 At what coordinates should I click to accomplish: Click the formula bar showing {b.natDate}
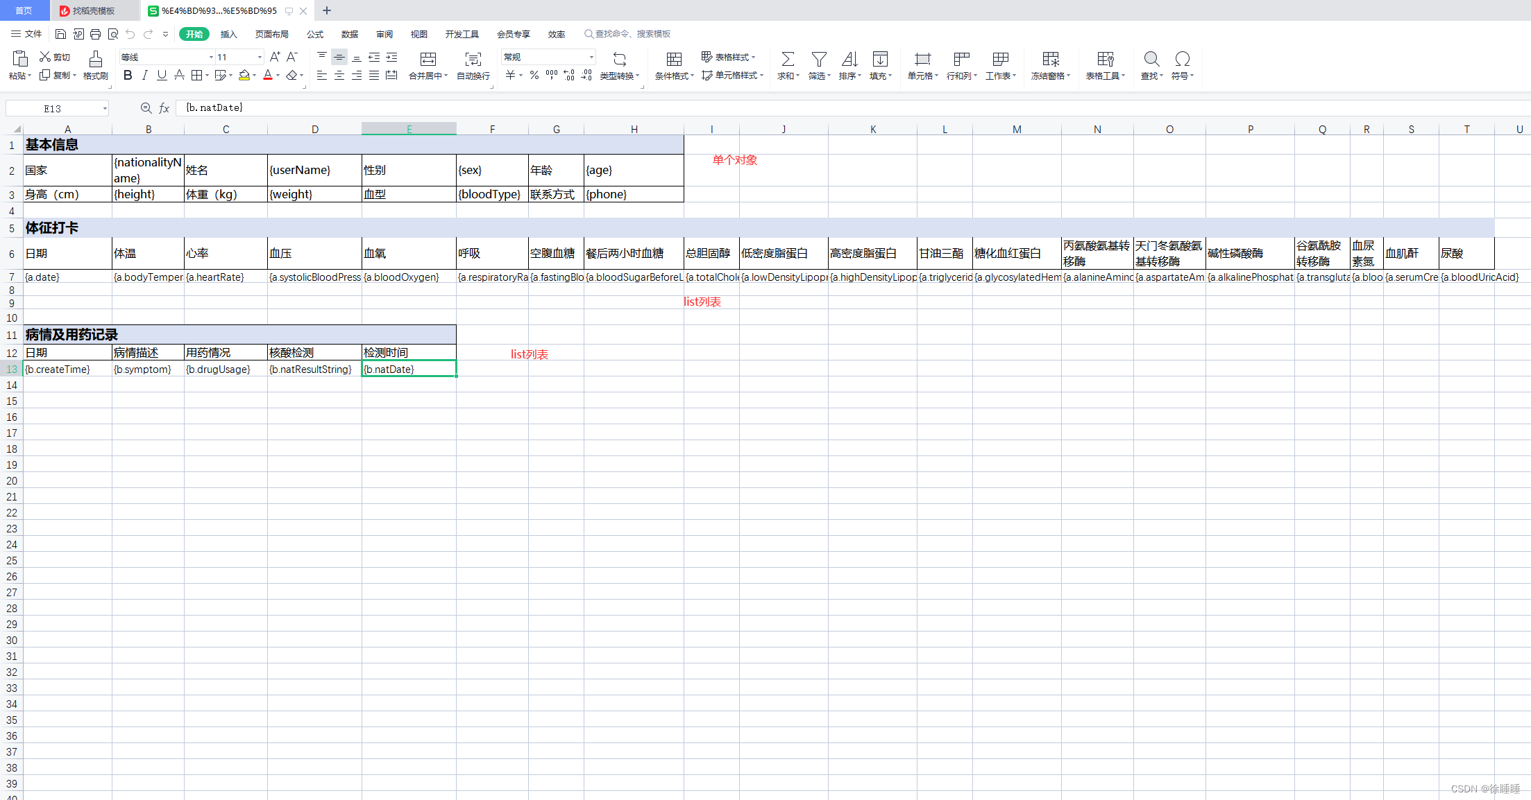pyautogui.click(x=852, y=108)
